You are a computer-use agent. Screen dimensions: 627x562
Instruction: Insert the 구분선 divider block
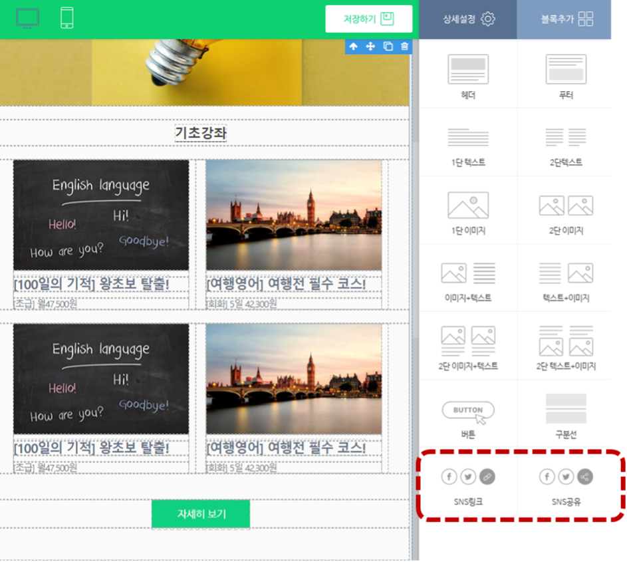pyautogui.click(x=566, y=416)
